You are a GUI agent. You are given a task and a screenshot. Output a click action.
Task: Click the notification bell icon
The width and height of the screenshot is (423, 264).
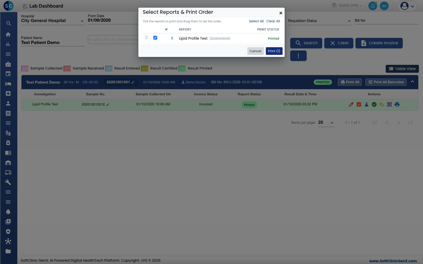[373, 6]
